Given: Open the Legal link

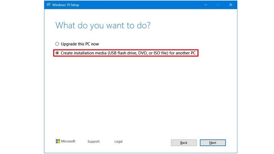Looking at the screenshot, I should tap(118, 141).
